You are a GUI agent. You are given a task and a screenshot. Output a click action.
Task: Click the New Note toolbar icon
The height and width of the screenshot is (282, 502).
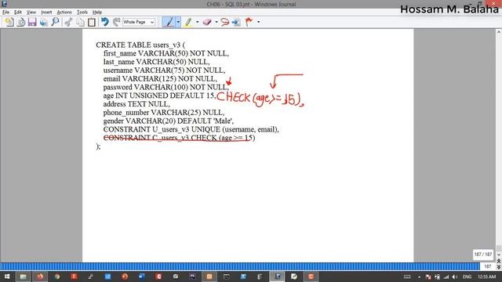9,22
